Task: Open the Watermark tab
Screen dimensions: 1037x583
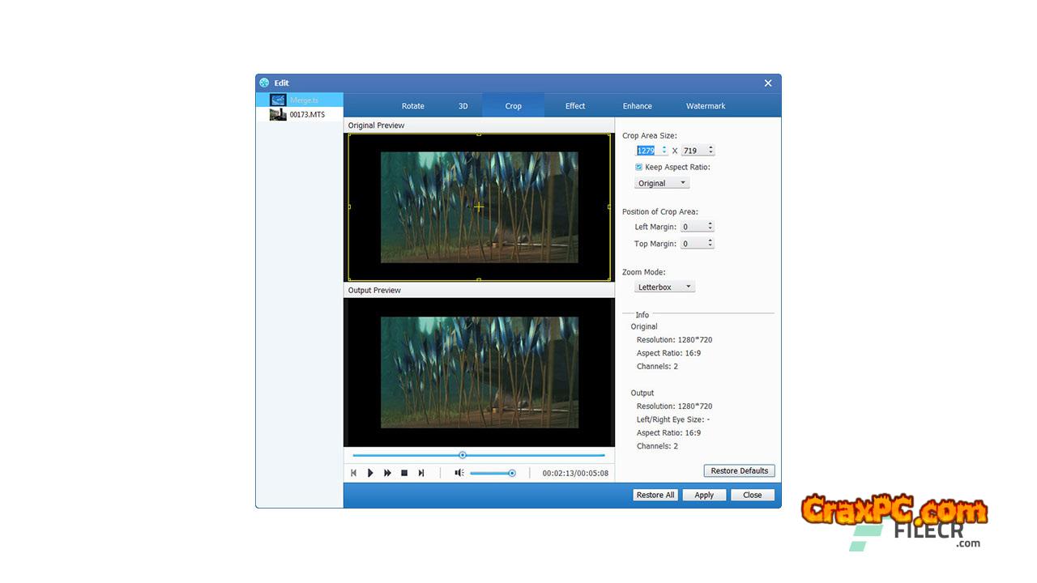Action: pyautogui.click(x=705, y=106)
